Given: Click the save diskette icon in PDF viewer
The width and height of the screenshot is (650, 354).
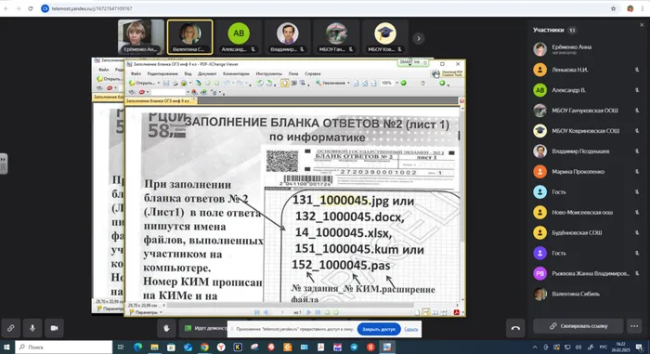Looking at the screenshot, I should click(166, 83).
